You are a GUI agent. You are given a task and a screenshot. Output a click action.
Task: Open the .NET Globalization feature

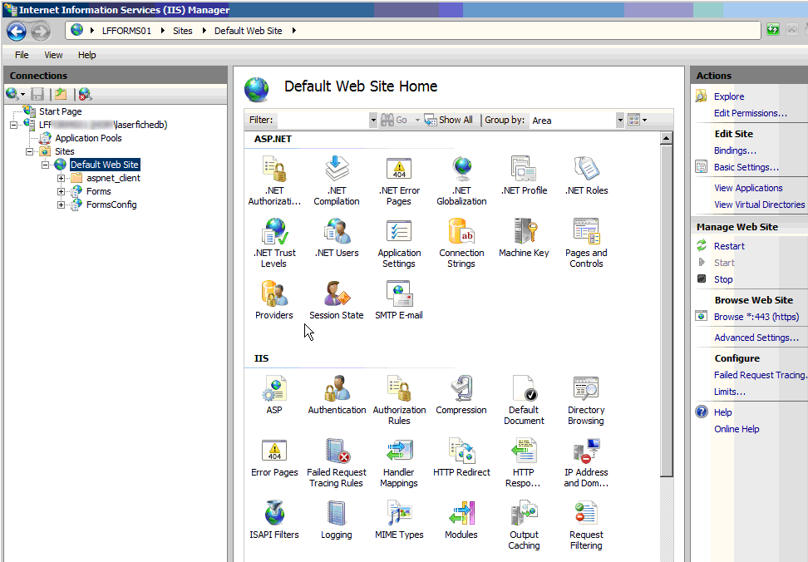tap(461, 180)
